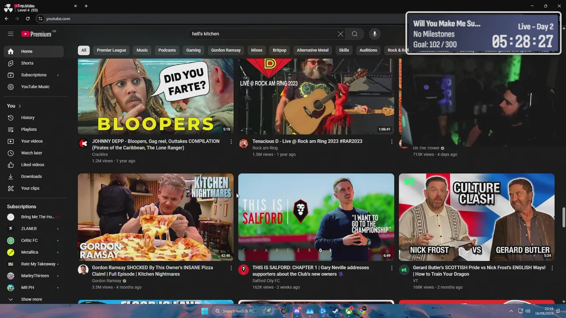This screenshot has width=566, height=318.
Task: Go to Home in the sidebar
Action: pos(34,51)
